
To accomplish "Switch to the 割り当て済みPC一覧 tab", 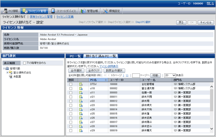I will coord(101,56).
